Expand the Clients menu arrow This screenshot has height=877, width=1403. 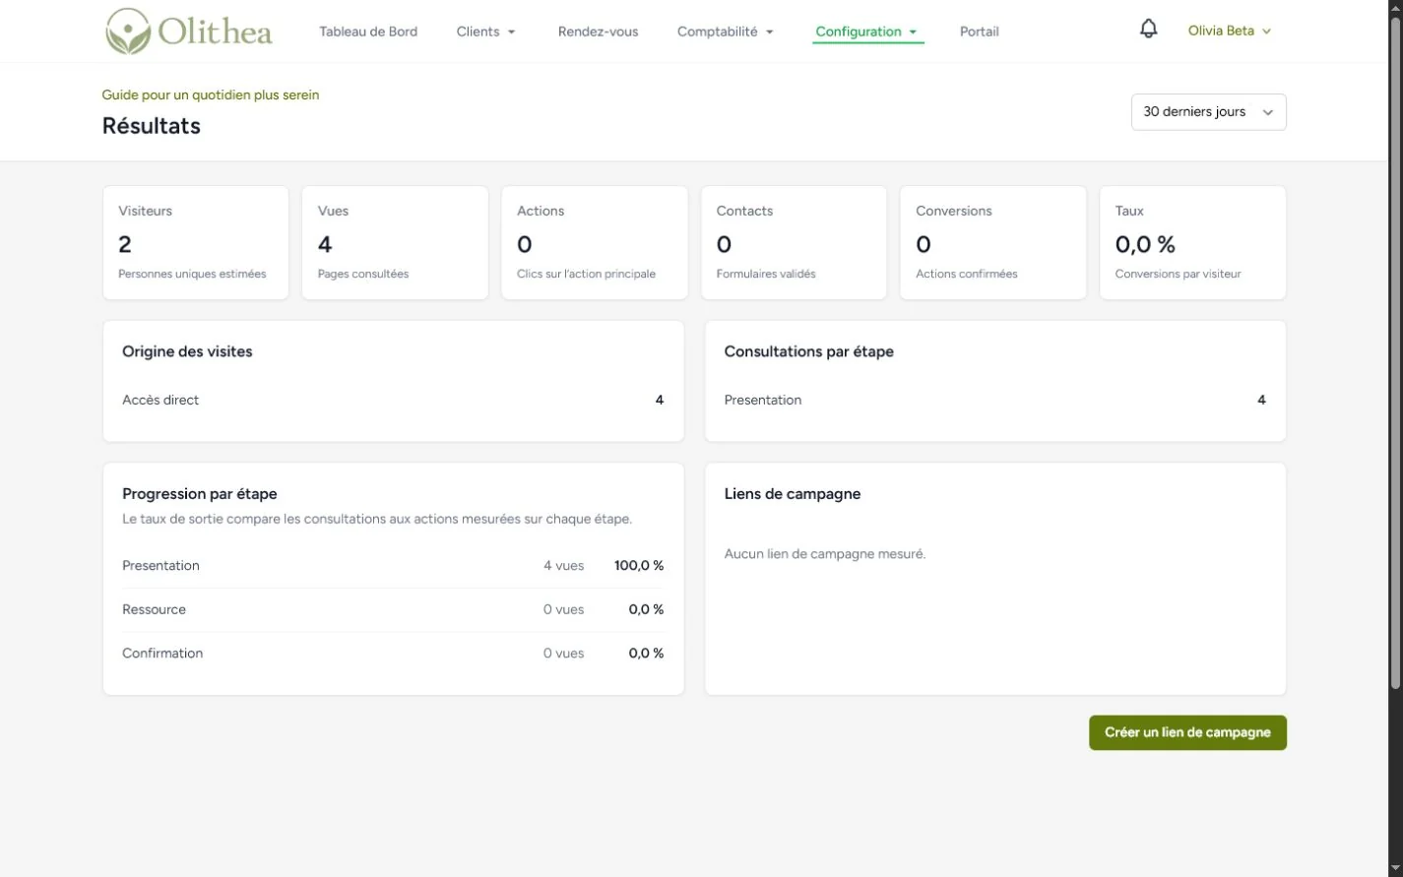point(511,32)
